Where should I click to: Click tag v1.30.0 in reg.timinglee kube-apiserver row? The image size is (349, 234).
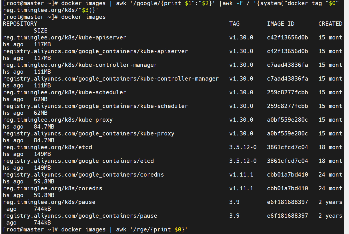pyautogui.click(x=241, y=37)
